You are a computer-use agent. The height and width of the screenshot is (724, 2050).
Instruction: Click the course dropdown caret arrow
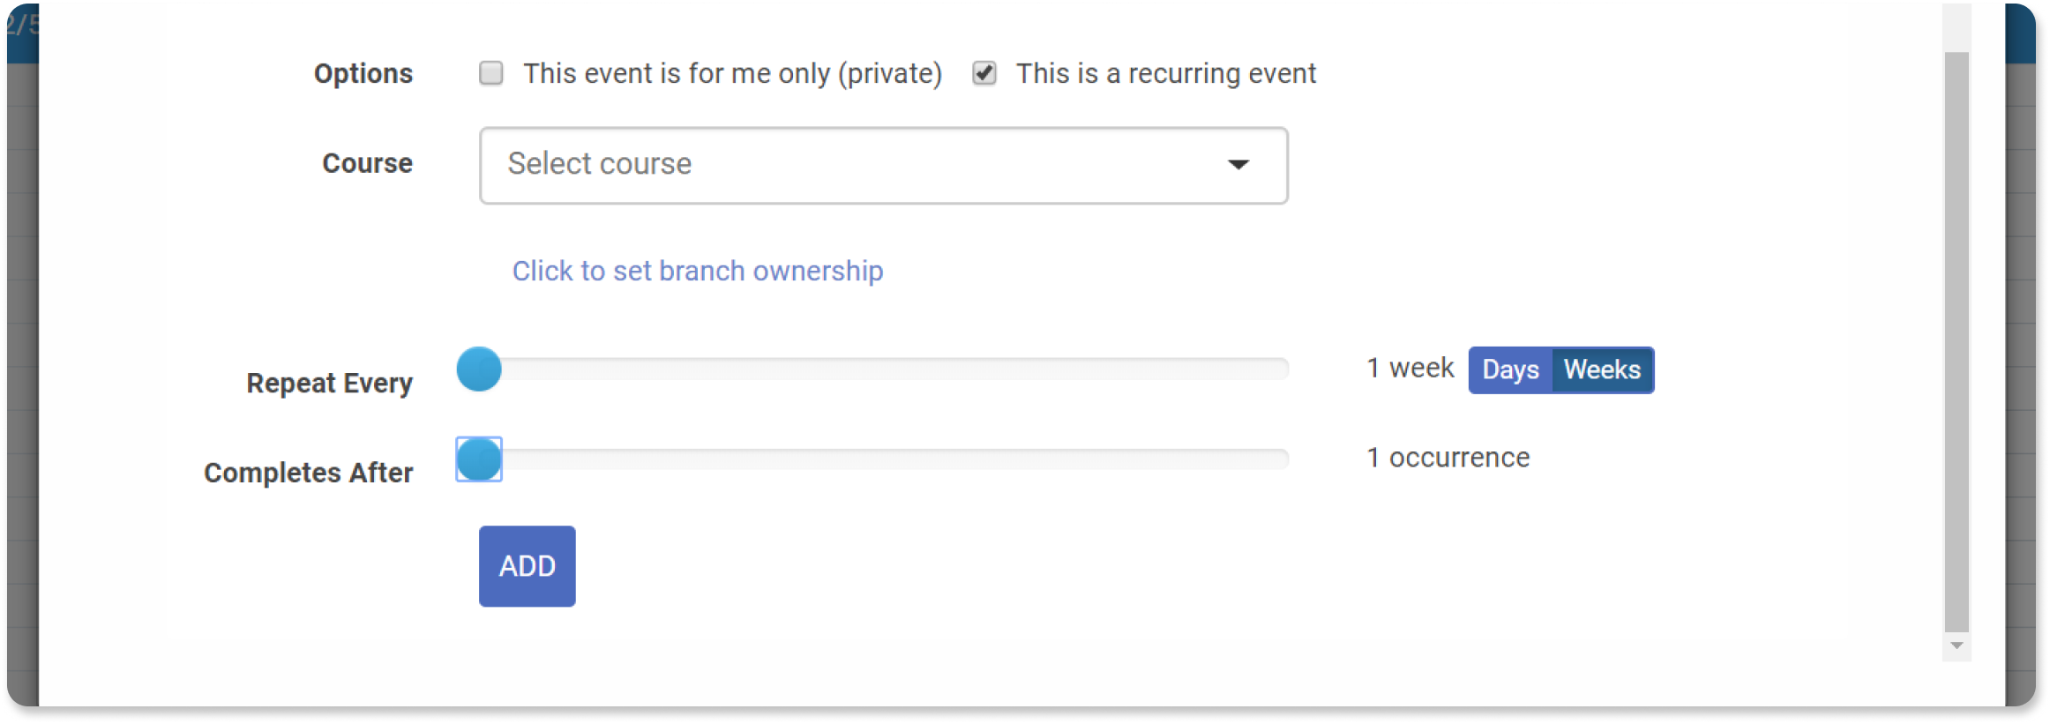(x=1238, y=165)
